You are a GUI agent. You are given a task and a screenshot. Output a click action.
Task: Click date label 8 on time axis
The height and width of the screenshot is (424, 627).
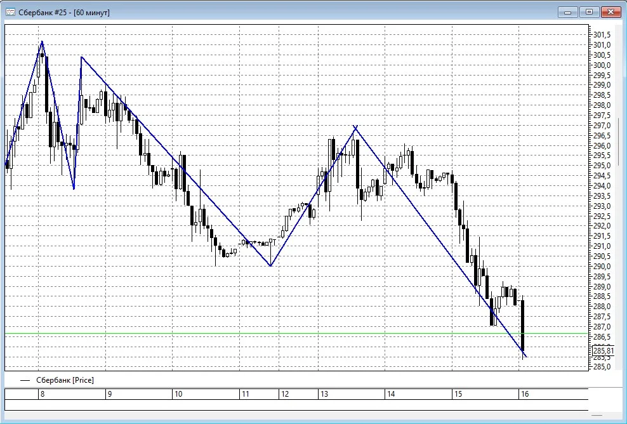43,394
